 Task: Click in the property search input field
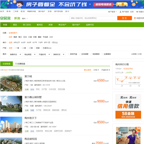(94, 18)
